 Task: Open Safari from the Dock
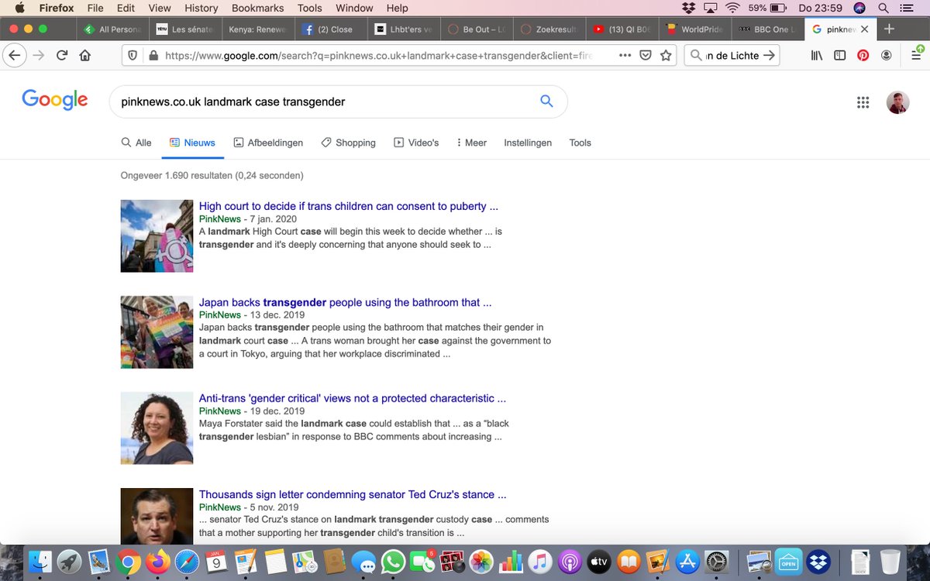(x=187, y=562)
